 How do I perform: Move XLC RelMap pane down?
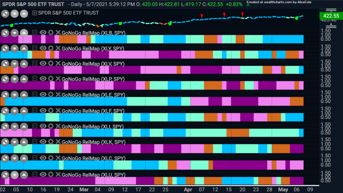(15, 158)
